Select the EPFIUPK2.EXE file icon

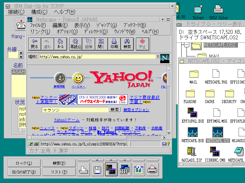point(193,113)
